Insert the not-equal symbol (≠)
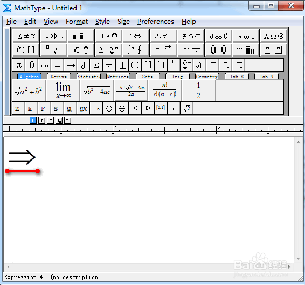Screen dimensions: 305x285 pos(109,65)
